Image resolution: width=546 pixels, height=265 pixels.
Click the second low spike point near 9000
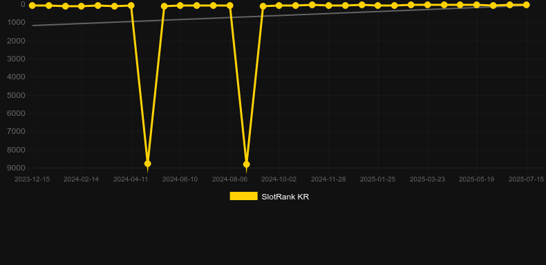247,164
